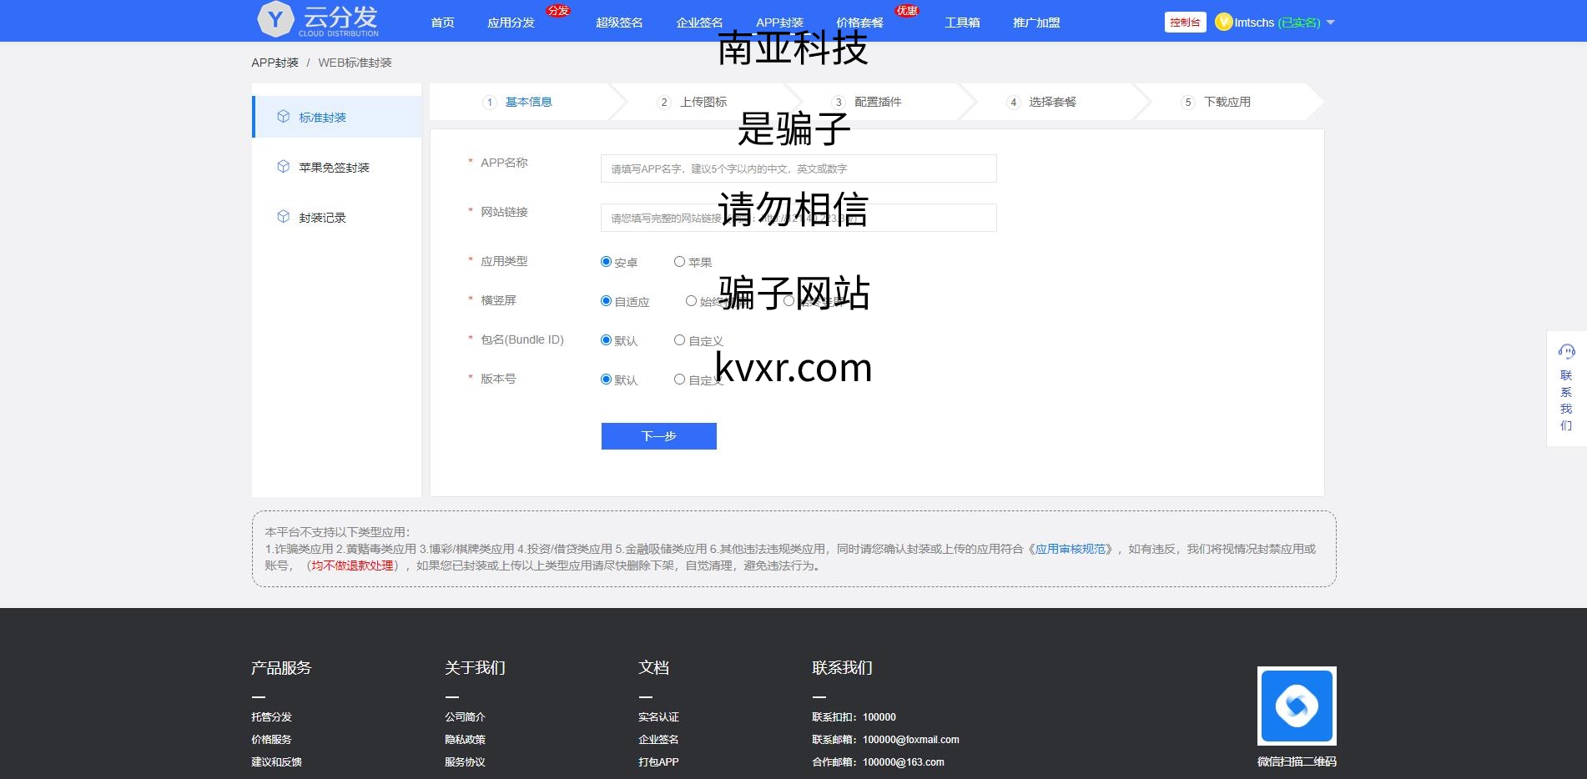Go to step 2 上传图标 tab

click(703, 102)
